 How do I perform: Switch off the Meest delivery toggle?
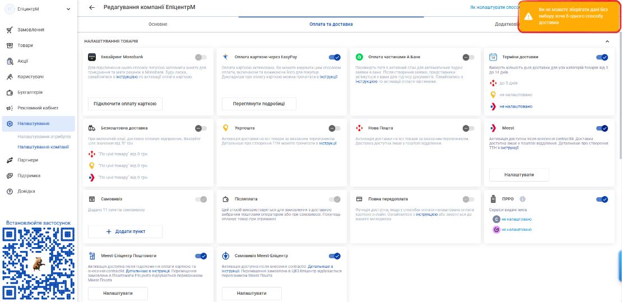(x=602, y=128)
